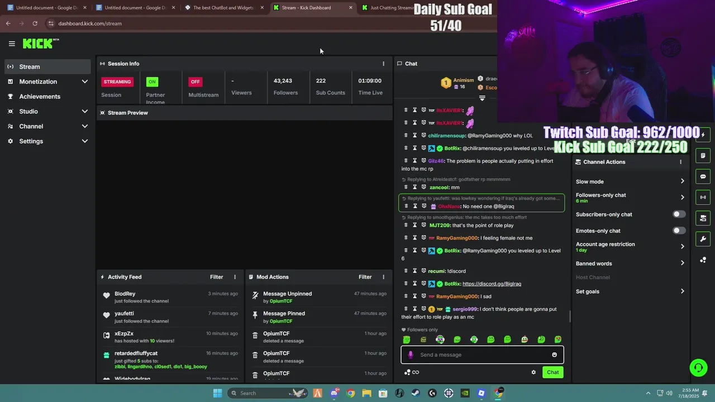This screenshot has width=715, height=402.
Task: Click the purple microphone icon in message box
Action: pyautogui.click(x=411, y=355)
